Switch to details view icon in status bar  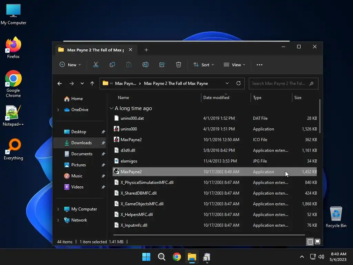click(310, 242)
